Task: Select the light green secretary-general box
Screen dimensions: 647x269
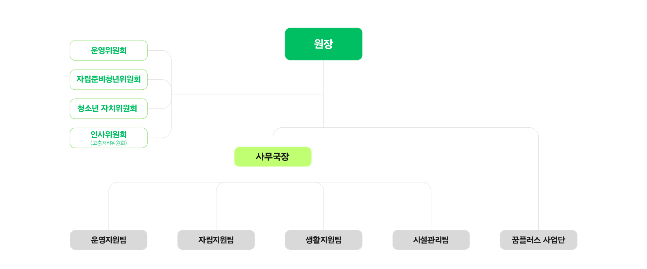Action: pos(273,157)
